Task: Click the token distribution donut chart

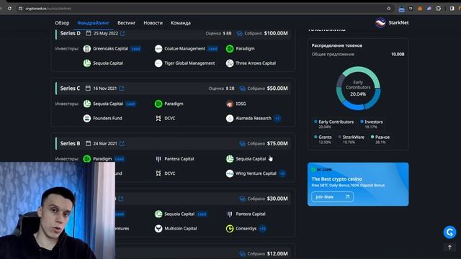Action: 358,88
